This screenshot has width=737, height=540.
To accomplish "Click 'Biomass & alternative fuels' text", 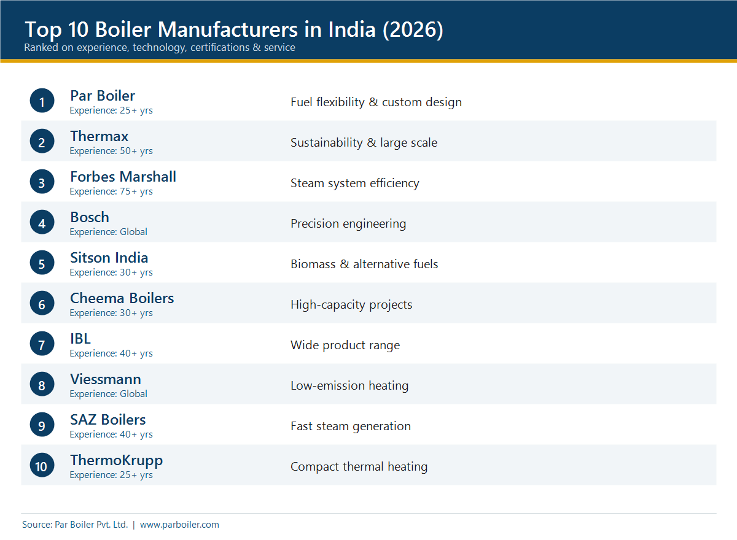I will pyautogui.click(x=364, y=264).
